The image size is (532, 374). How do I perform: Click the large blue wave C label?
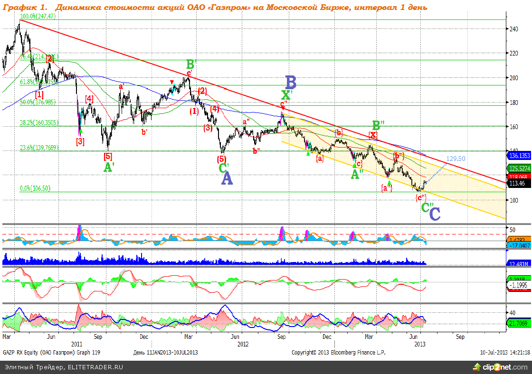pyautogui.click(x=435, y=214)
